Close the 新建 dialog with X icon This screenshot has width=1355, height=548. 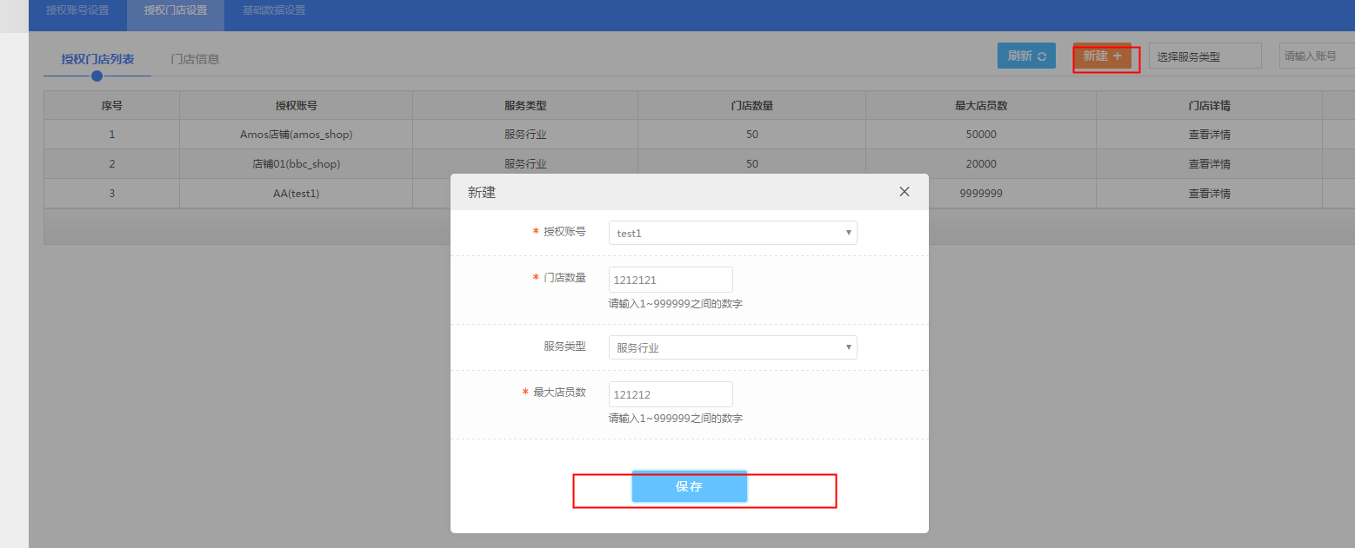coord(904,192)
